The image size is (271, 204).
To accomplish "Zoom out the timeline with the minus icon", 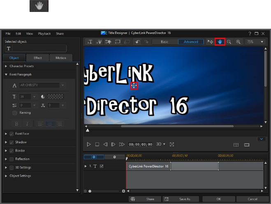I will point(85,191).
